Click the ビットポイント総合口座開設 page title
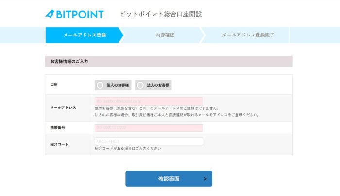The width and height of the screenshot is (340, 196). (161, 14)
